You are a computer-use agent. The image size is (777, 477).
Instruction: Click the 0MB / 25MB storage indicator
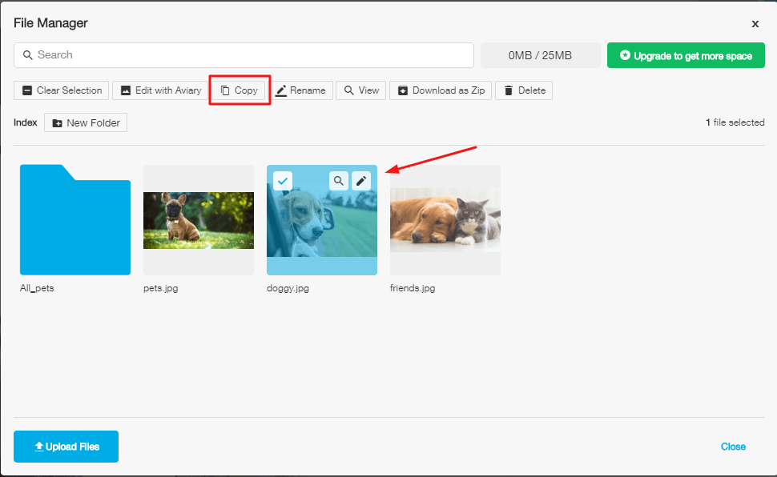(x=540, y=55)
